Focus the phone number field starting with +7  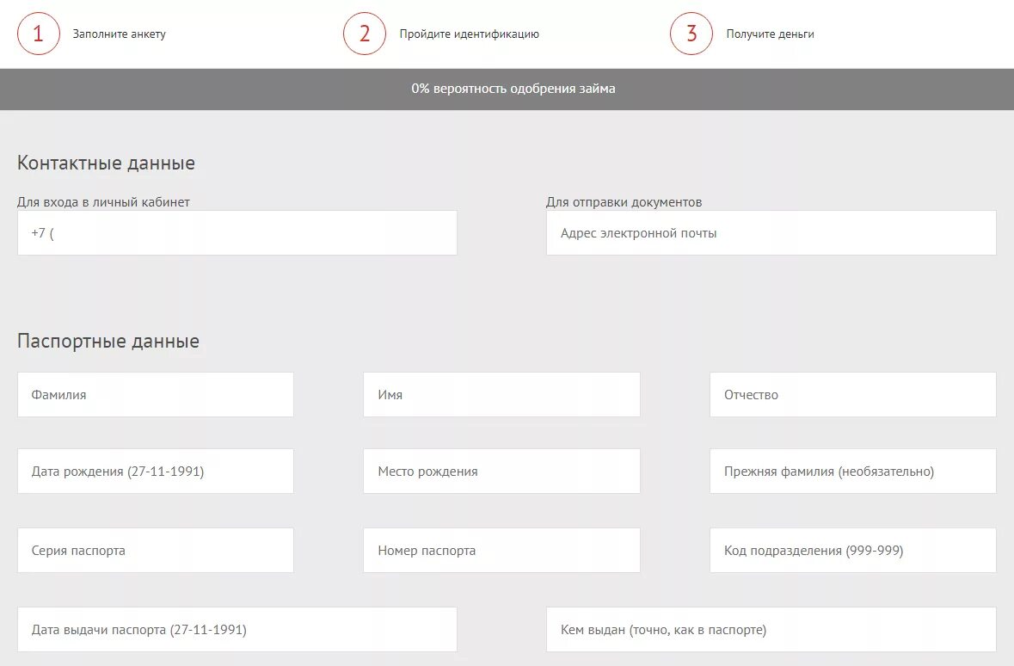tap(237, 233)
